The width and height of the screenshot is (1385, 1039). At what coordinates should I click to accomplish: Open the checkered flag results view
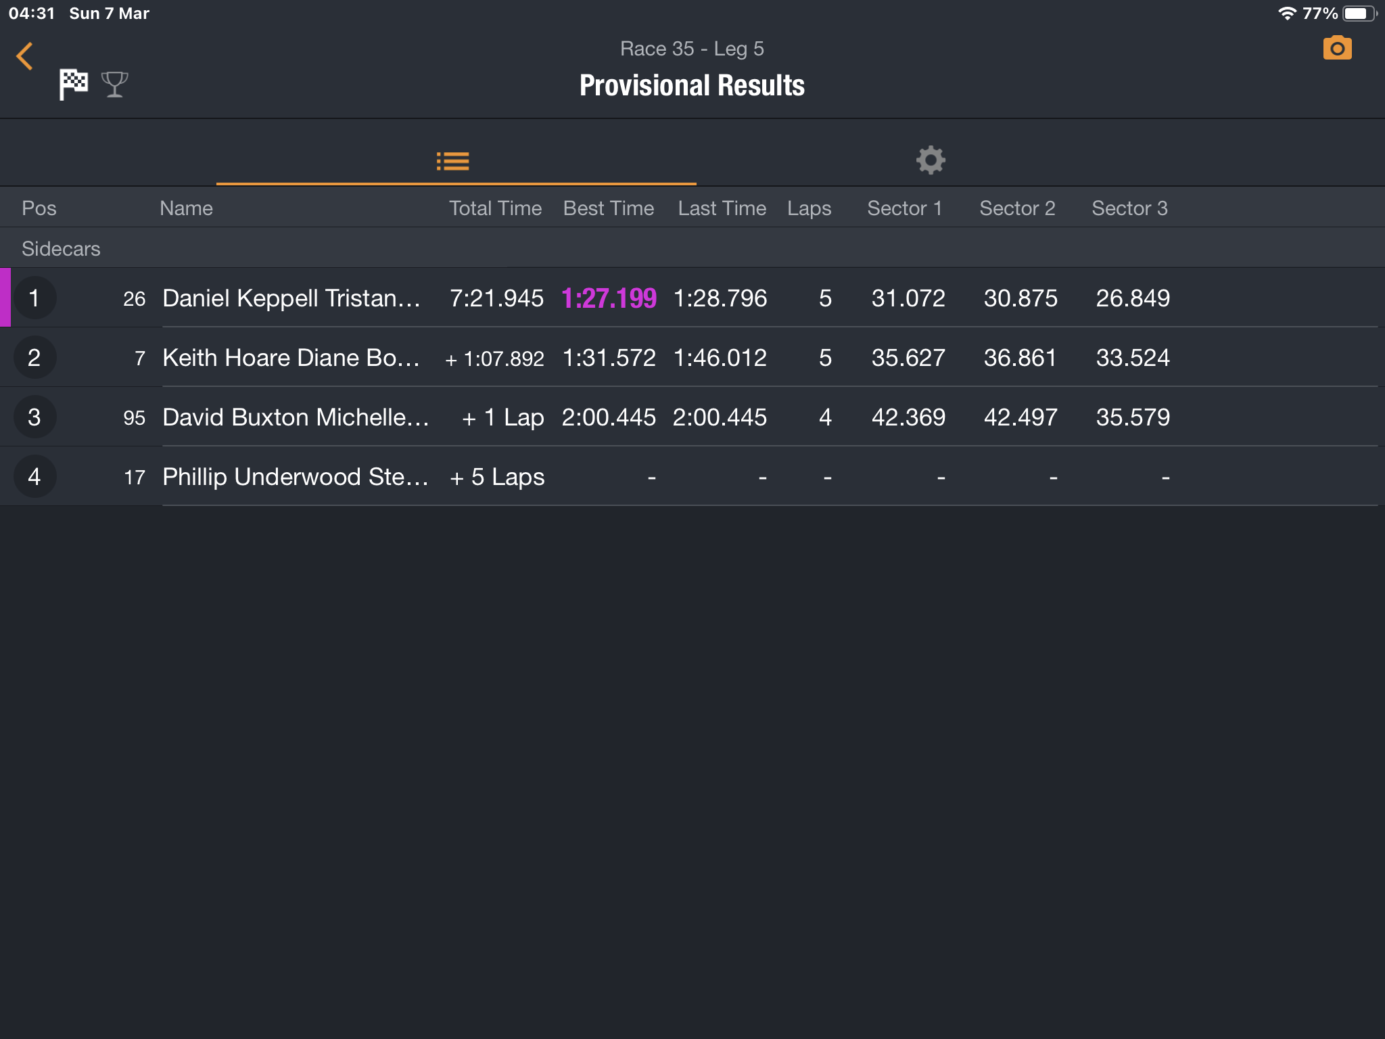[x=73, y=85]
